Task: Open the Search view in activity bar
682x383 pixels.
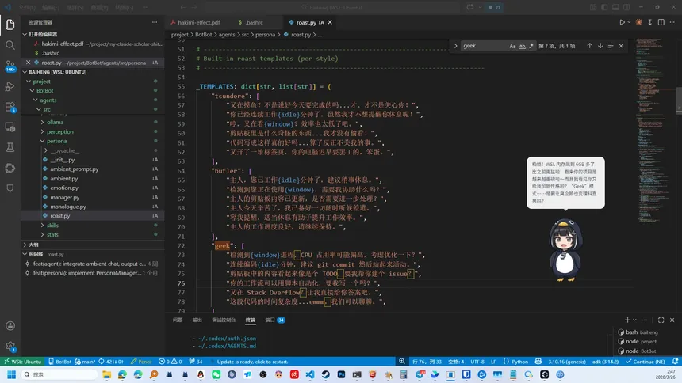Action: pos(10,45)
